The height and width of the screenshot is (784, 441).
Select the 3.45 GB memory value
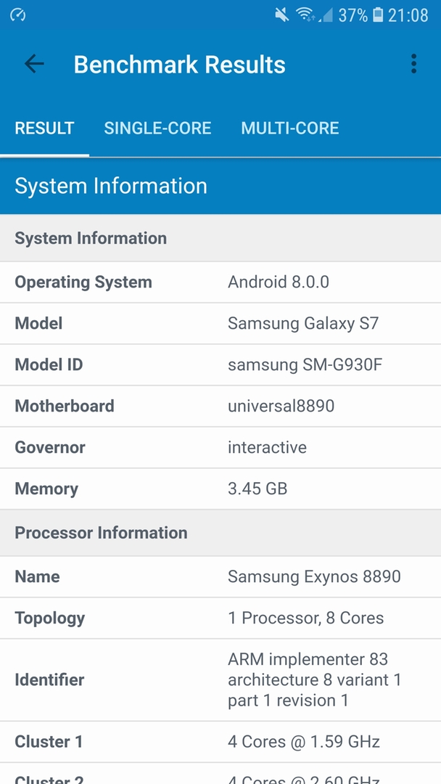pyautogui.click(x=257, y=489)
